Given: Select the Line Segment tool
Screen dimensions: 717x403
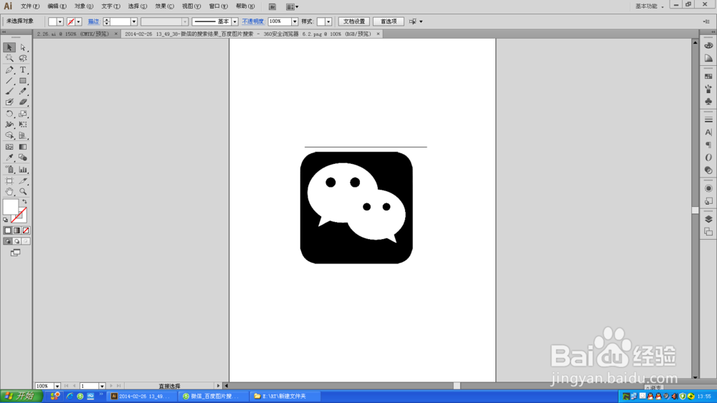Looking at the screenshot, I should 9,81.
